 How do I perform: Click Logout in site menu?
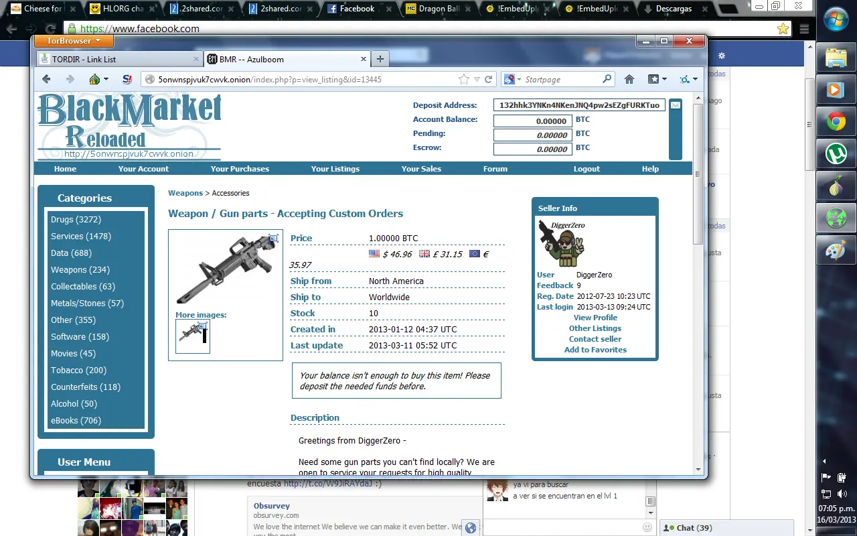tap(587, 169)
